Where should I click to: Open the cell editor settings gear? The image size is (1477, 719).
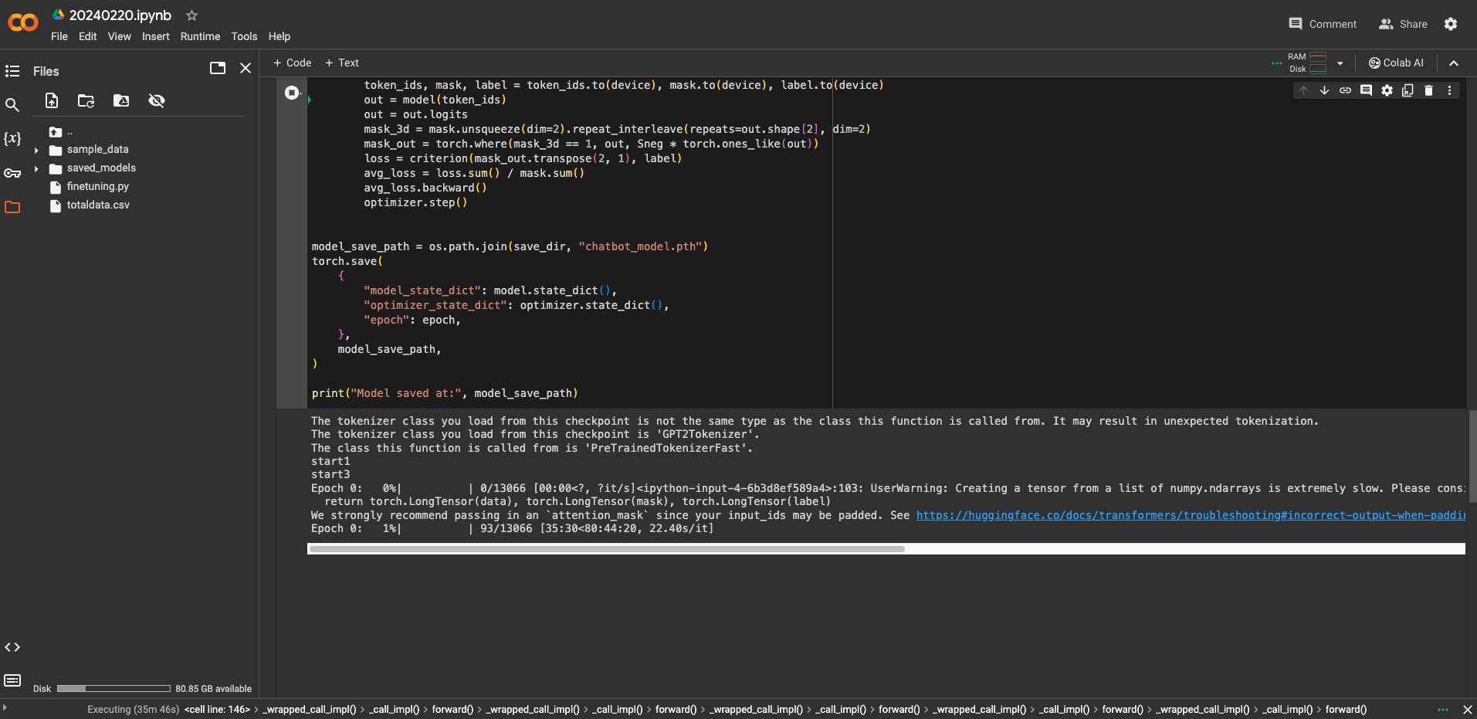click(x=1387, y=90)
